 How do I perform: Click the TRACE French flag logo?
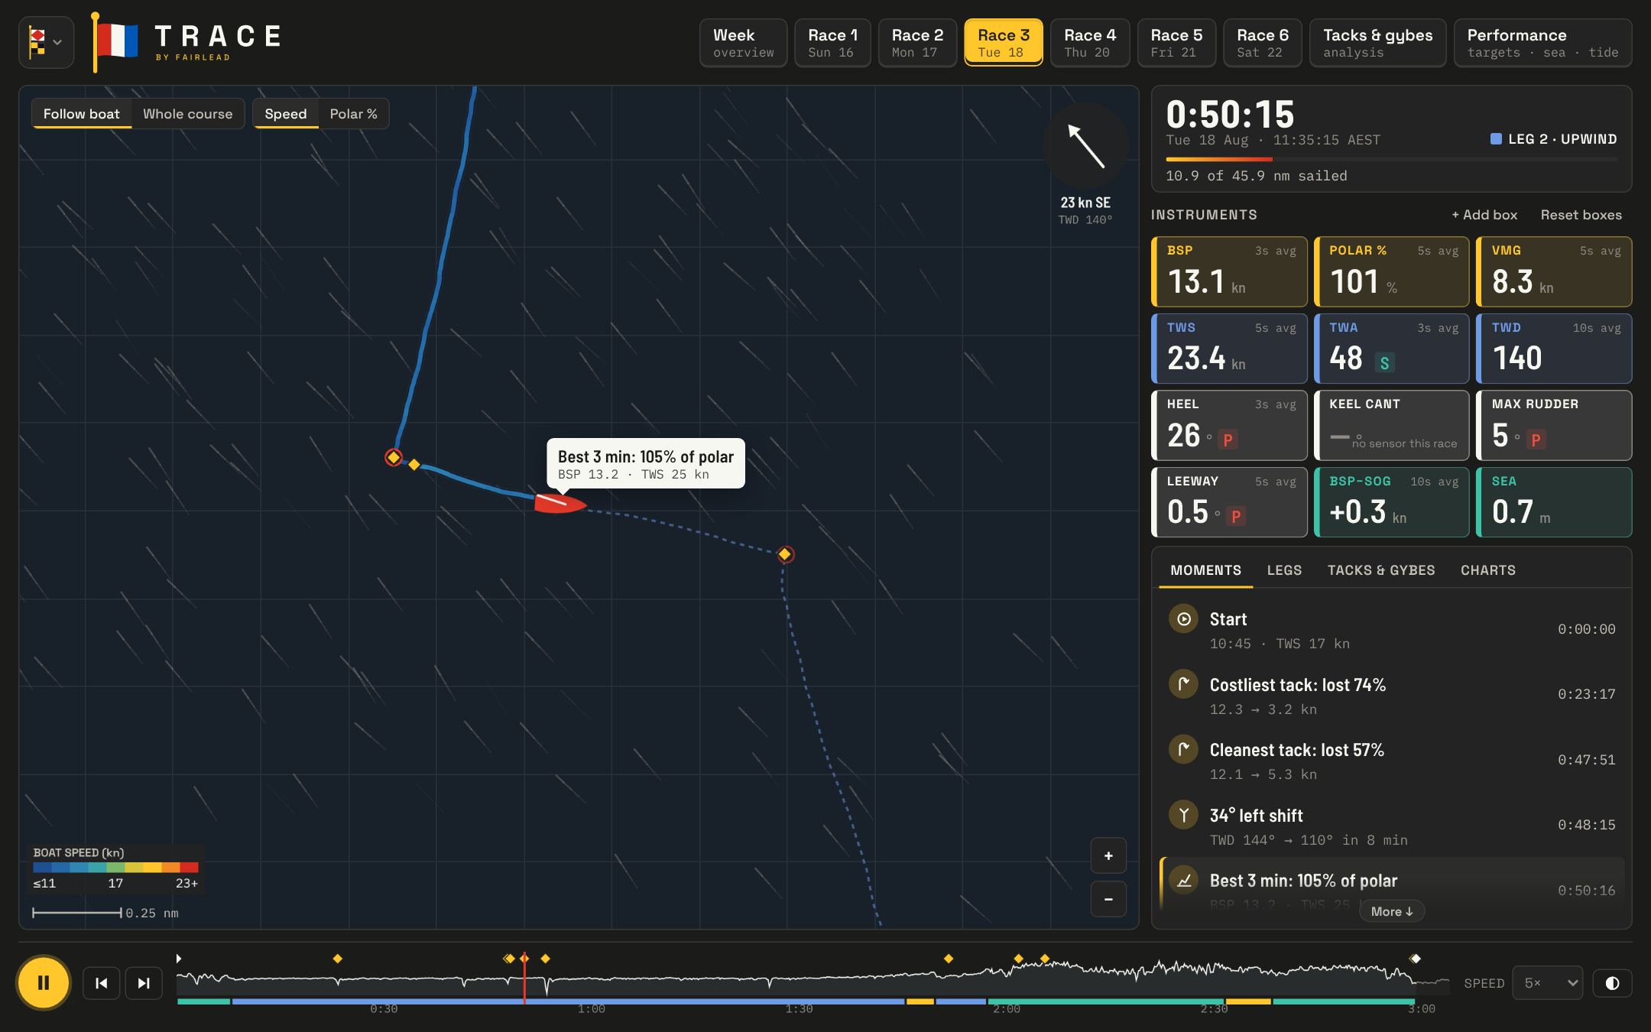point(116,42)
